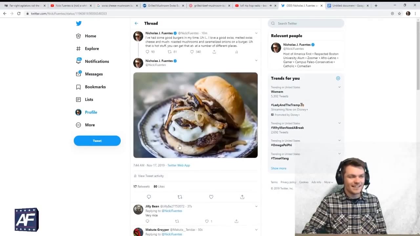Open the Cookies footer link
Viewport: 420px width, 236px height.
(304, 182)
